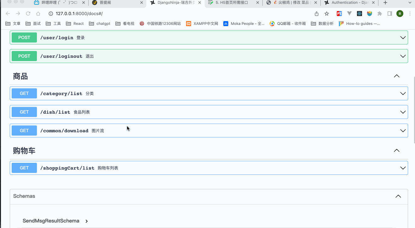Focus the address bar showing 127.0.0.1:8000/docs#/
This screenshot has width=415, height=228.
click(180, 14)
